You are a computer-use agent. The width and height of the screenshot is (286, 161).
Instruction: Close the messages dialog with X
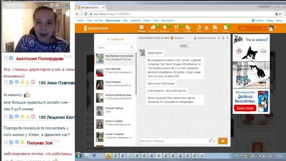pyautogui.click(x=227, y=38)
